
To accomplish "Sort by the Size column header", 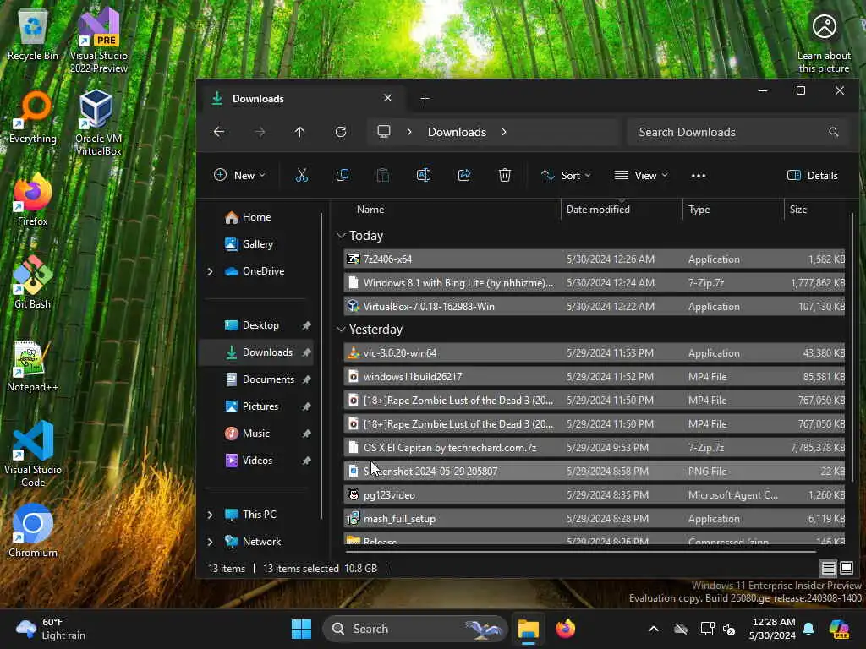I will point(798,210).
